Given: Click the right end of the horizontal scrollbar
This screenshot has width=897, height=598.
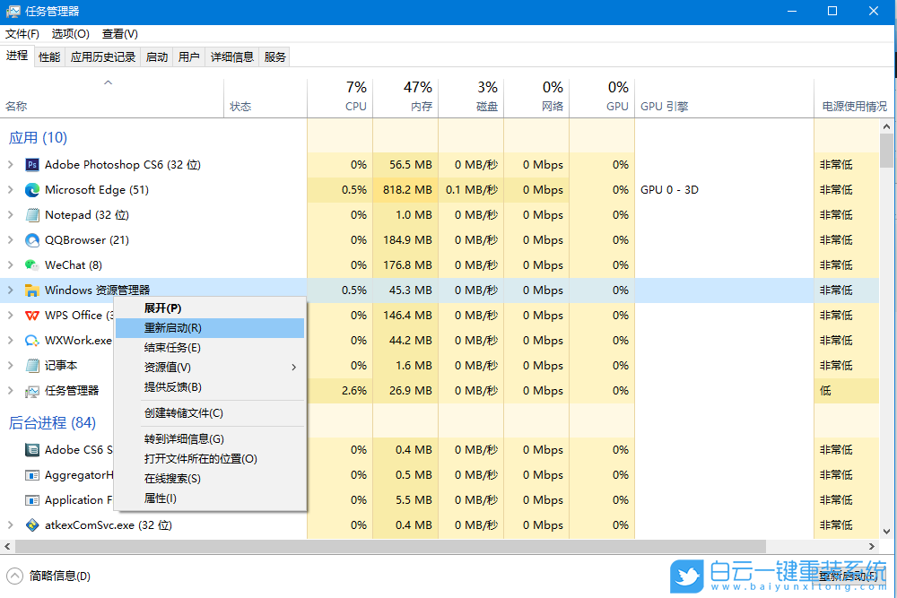Looking at the screenshot, I should [x=872, y=545].
